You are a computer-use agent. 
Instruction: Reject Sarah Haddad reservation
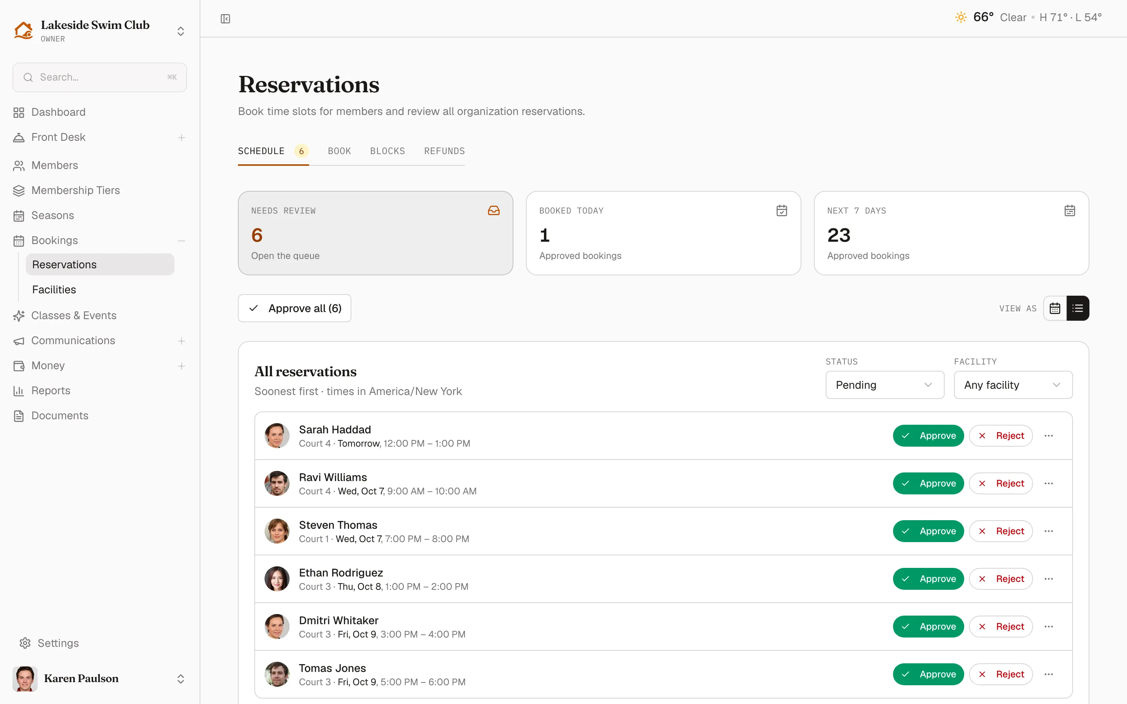pos(1001,436)
